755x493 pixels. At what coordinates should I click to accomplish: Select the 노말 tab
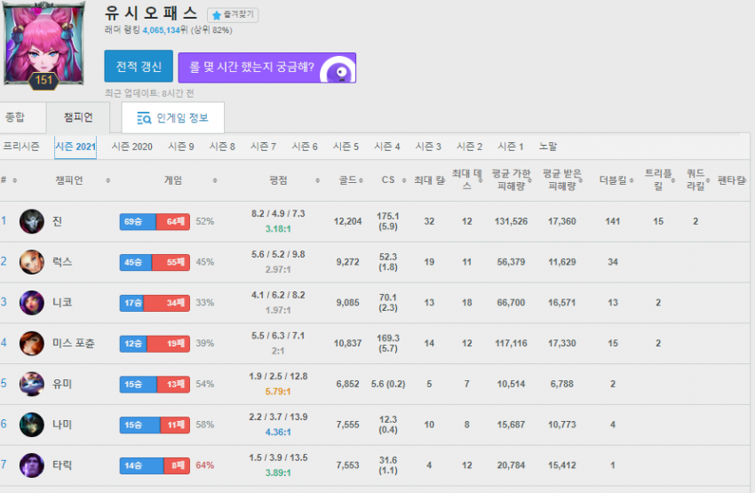tap(548, 147)
